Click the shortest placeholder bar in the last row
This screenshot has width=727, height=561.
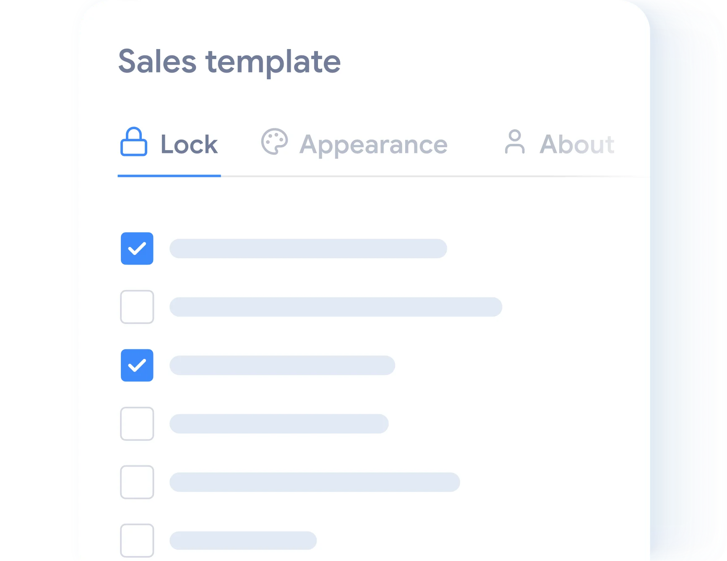pyautogui.click(x=243, y=540)
